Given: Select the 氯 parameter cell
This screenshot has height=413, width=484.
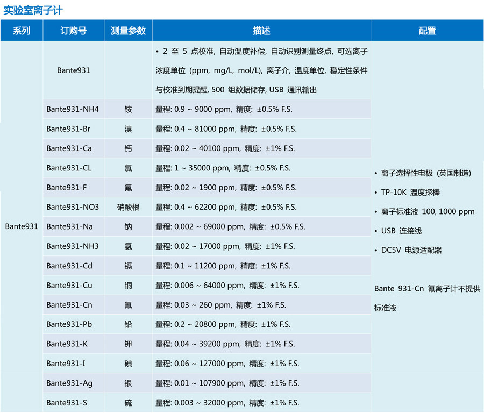Looking at the screenshot, I should point(128,168).
